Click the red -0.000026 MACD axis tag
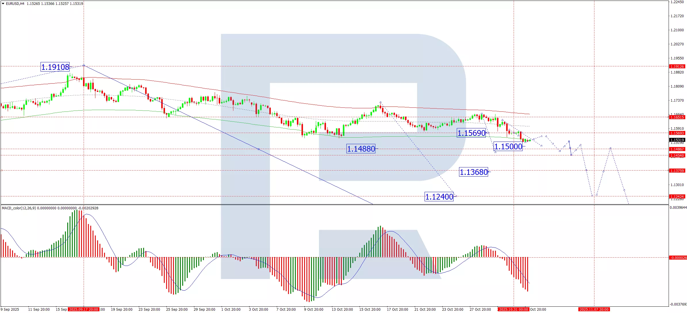The height and width of the screenshot is (313, 687). [x=678, y=258]
